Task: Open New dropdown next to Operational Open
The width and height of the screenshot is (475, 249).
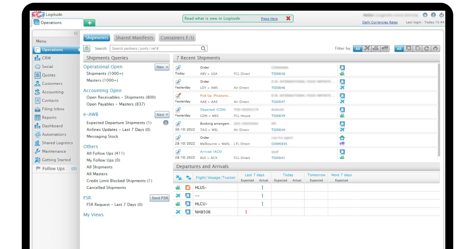Action: (162, 67)
